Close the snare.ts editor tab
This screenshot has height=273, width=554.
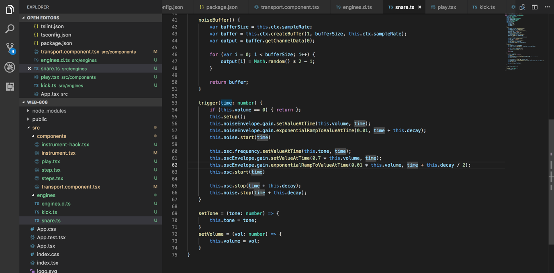(x=420, y=7)
